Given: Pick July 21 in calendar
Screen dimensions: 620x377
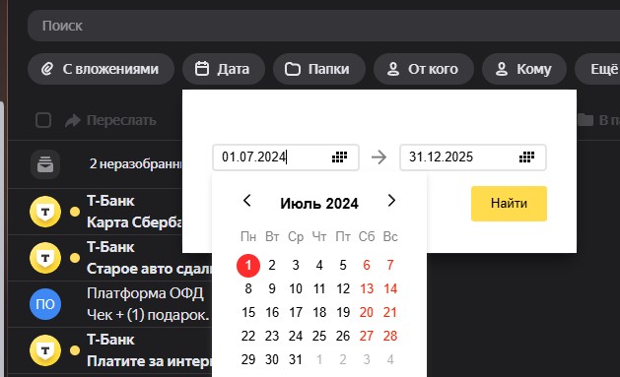Looking at the screenshot, I should [x=390, y=313].
